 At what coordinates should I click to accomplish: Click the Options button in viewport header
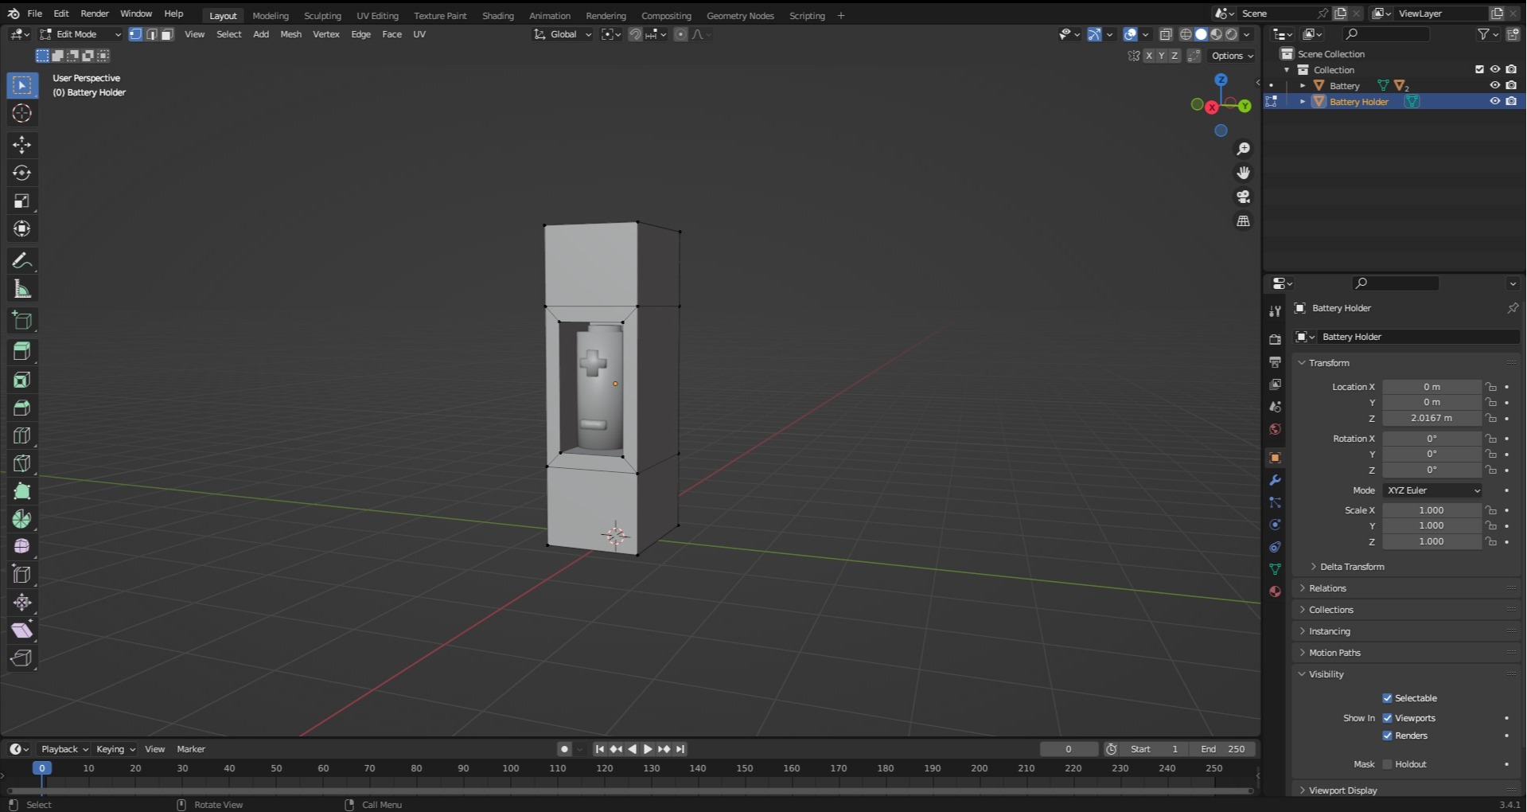pos(1232,56)
